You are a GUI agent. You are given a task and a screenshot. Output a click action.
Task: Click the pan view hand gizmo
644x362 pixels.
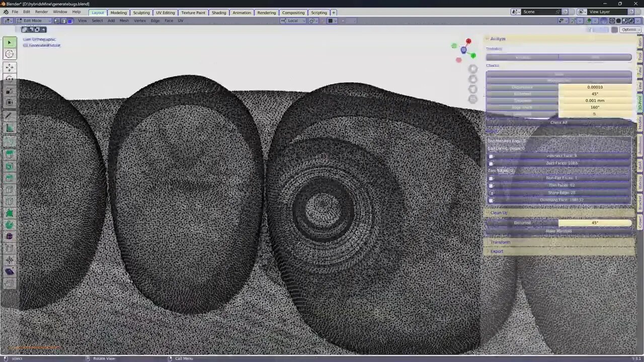(473, 79)
